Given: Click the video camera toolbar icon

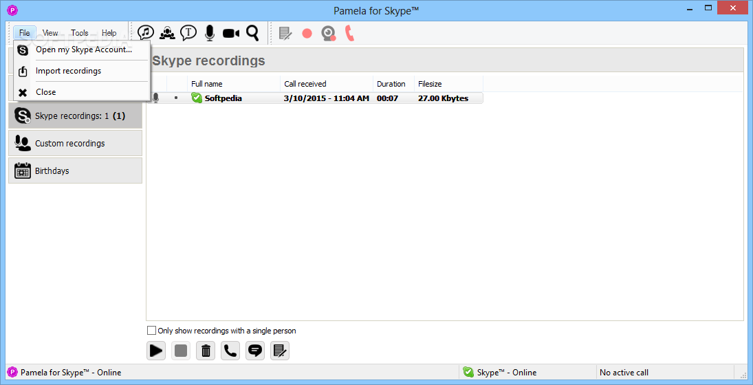Looking at the screenshot, I should coord(230,33).
